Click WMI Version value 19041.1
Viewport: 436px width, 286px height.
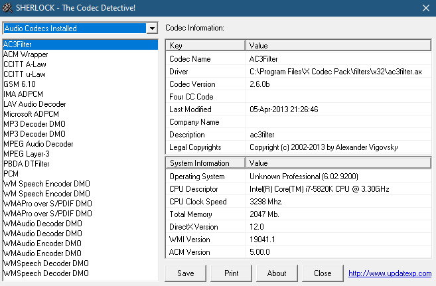coord(262,240)
